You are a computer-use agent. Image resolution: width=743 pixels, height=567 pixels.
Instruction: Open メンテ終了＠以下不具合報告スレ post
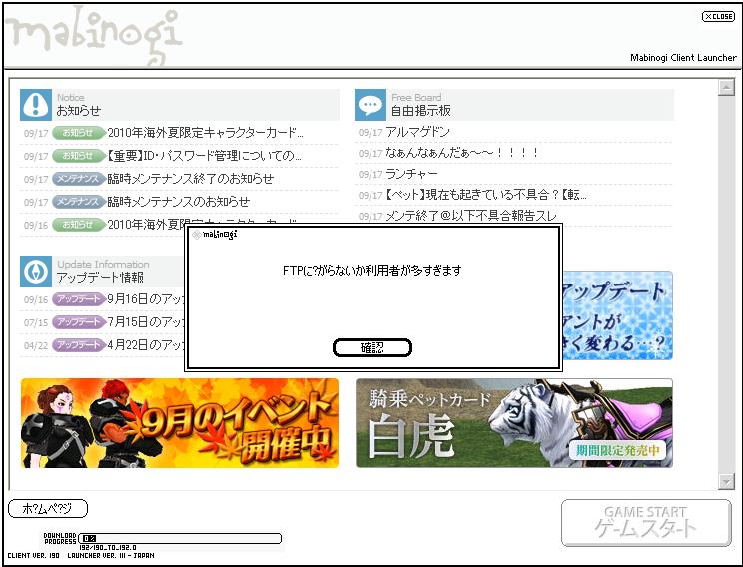click(x=471, y=216)
